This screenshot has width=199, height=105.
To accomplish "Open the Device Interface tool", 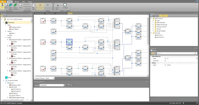I will (x=15, y=7).
